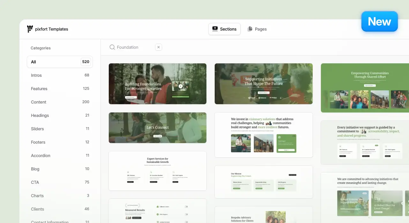
Task: Open the Charts category
Action: pos(60,196)
